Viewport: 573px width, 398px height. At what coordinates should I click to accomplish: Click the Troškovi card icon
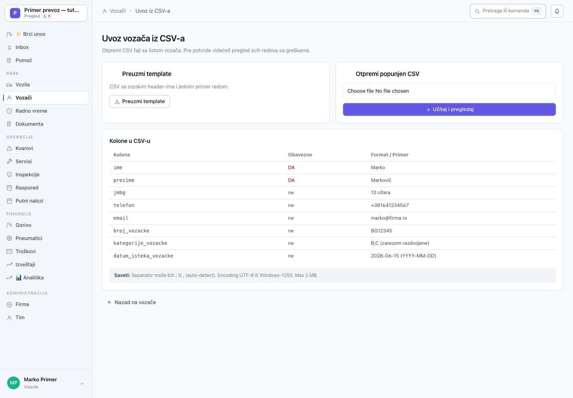(x=9, y=252)
